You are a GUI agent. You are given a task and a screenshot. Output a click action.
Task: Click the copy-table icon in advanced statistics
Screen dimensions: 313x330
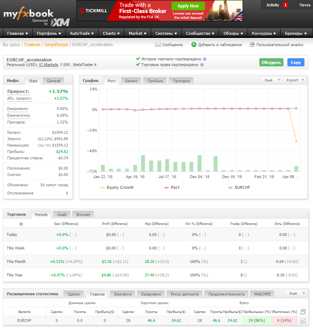coord(303,312)
